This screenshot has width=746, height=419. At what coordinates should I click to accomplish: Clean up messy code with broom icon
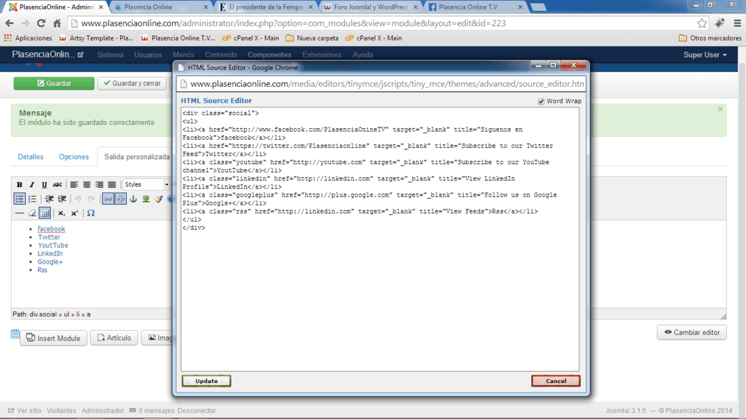click(x=159, y=199)
